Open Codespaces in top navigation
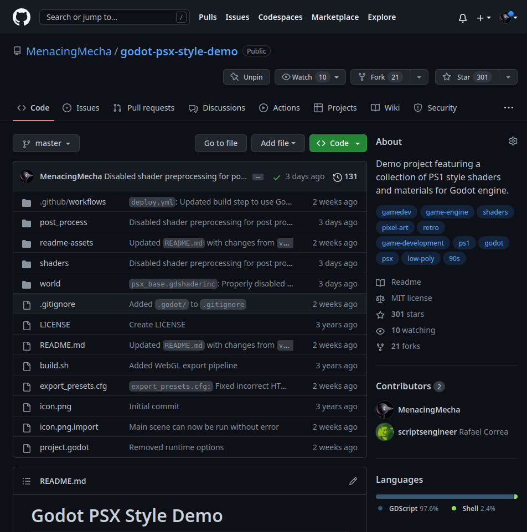Screen dimensions: 527x532 [x=280, y=17]
